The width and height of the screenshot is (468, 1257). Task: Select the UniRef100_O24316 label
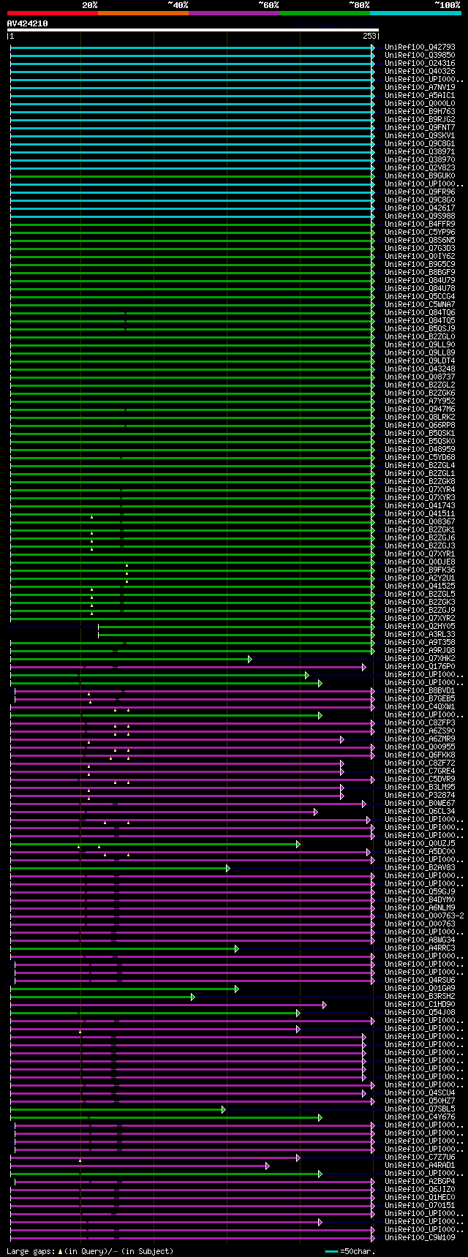[420, 63]
